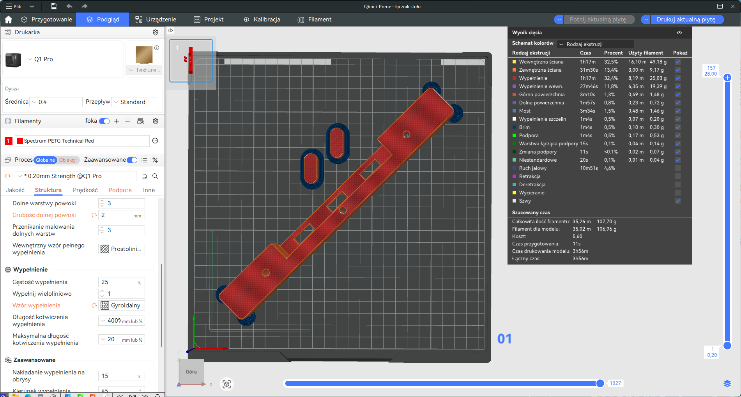Open Schemat kolorów Rodzaj ekstruzji dropdown

595,44
